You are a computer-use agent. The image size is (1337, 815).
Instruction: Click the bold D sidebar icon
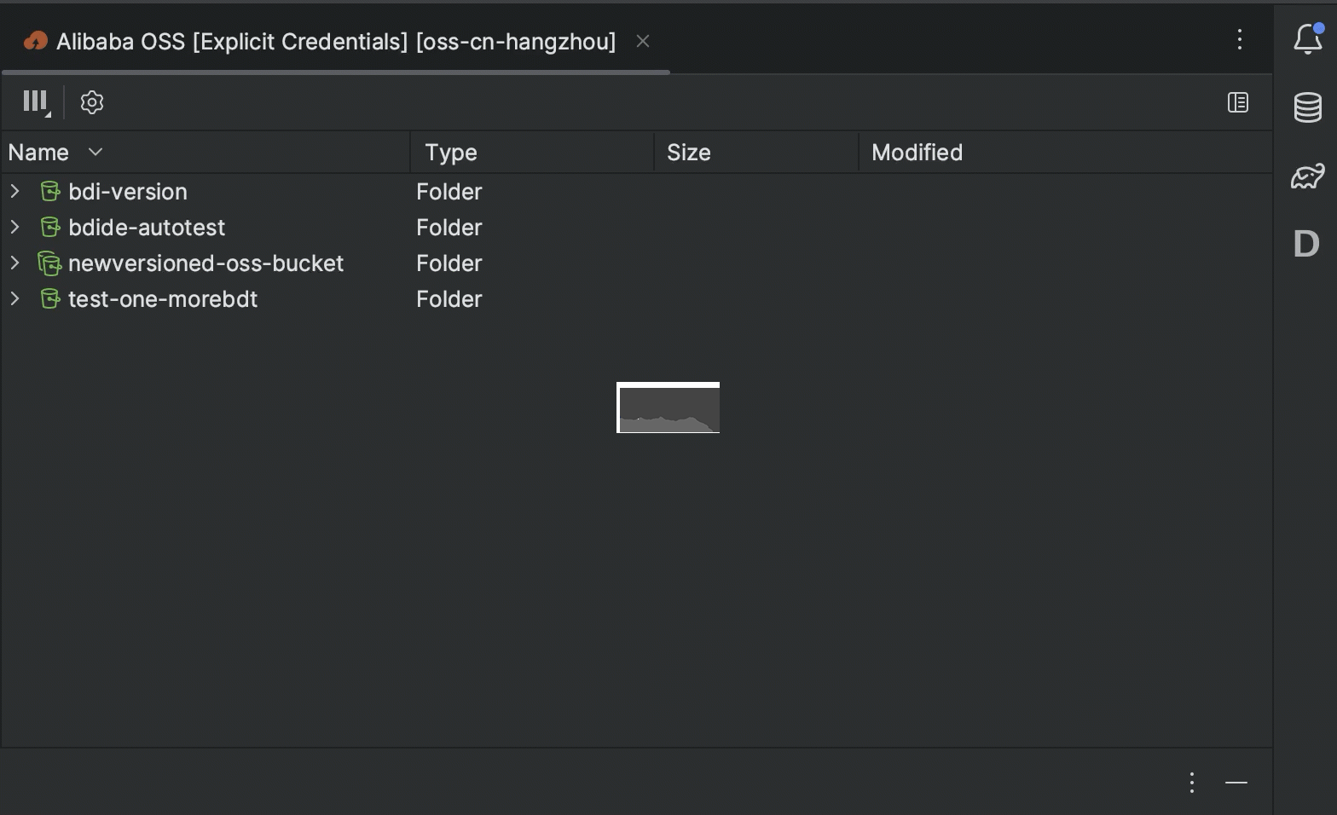coord(1306,245)
